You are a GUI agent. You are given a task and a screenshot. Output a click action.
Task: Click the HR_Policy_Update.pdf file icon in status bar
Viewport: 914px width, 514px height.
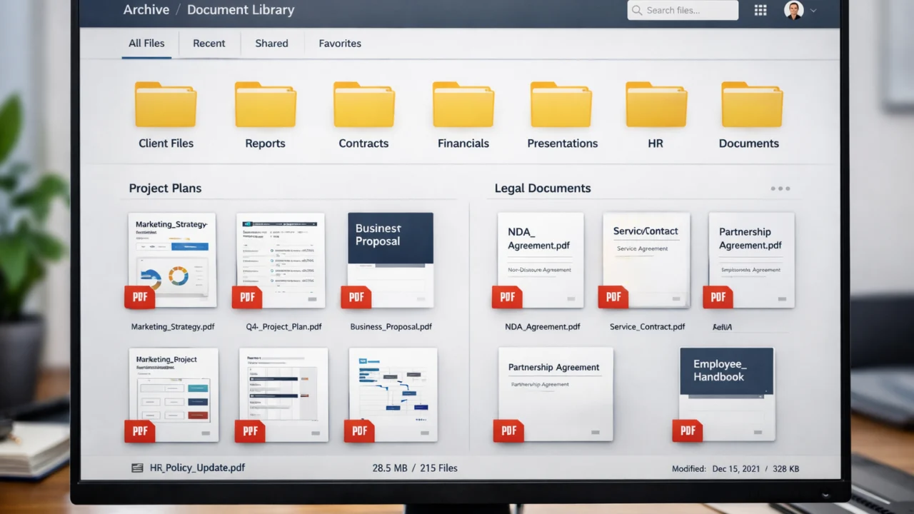(137, 468)
